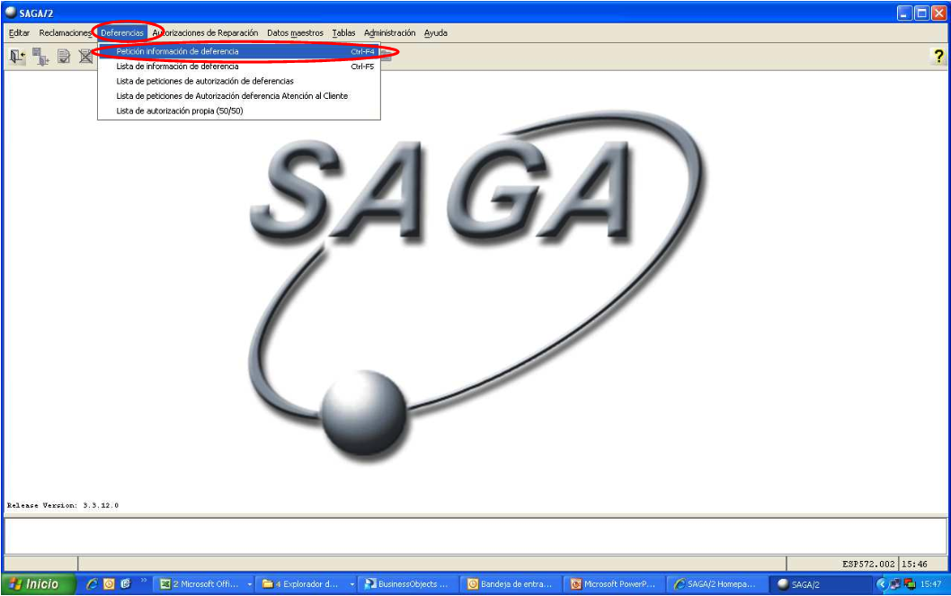Switch to Bandeja de entrada taskbar button
Viewport: 951px width, 596px height.
coord(511,584)
